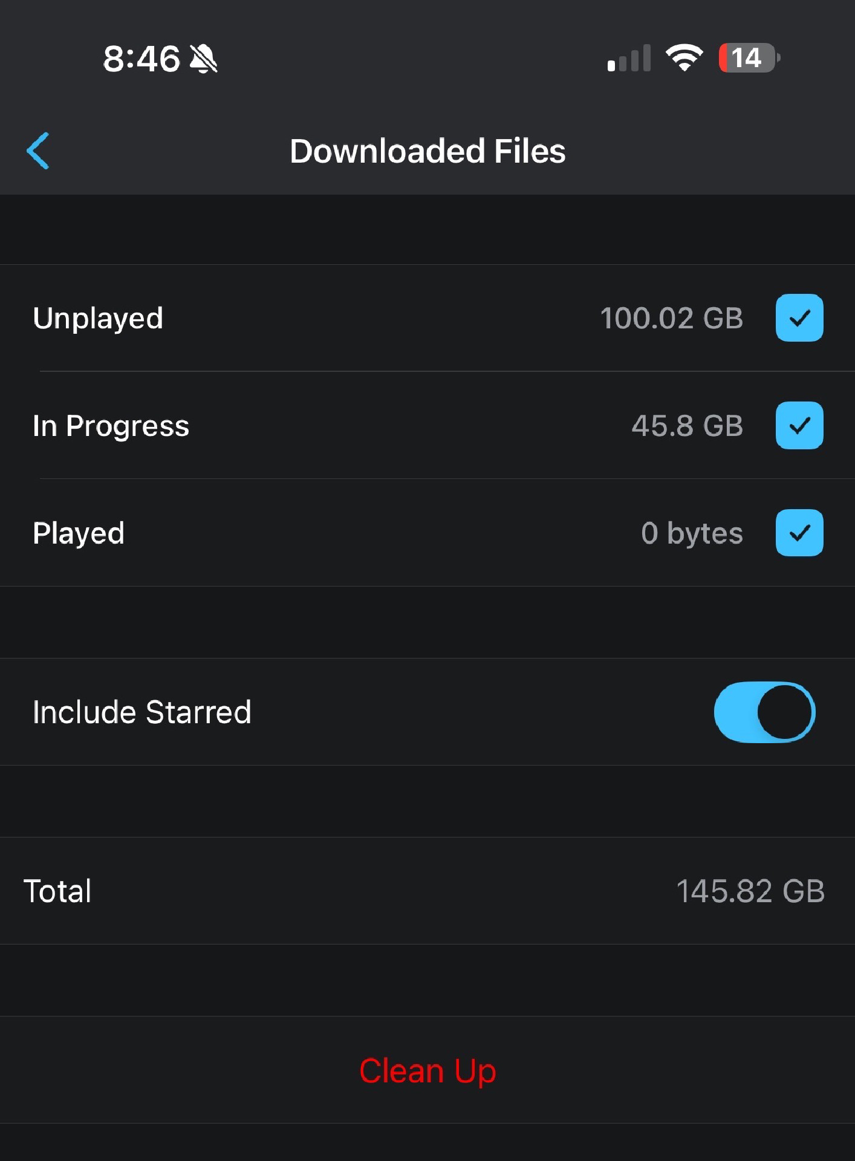The height and width of the screenshot is (1161, 855).
Task: Tap the cellular signal bars icon
Action: pos(629,58)
